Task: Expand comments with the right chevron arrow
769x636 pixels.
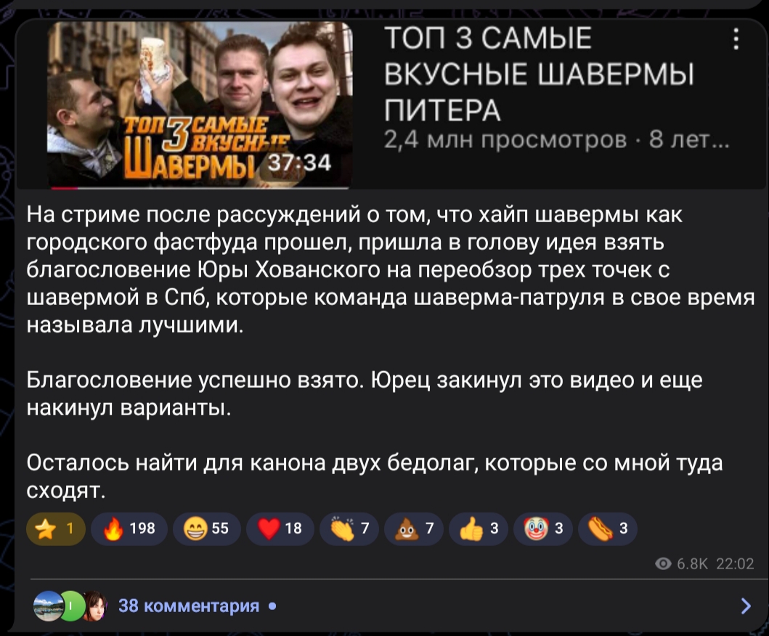Action: (x=746, y=606)
